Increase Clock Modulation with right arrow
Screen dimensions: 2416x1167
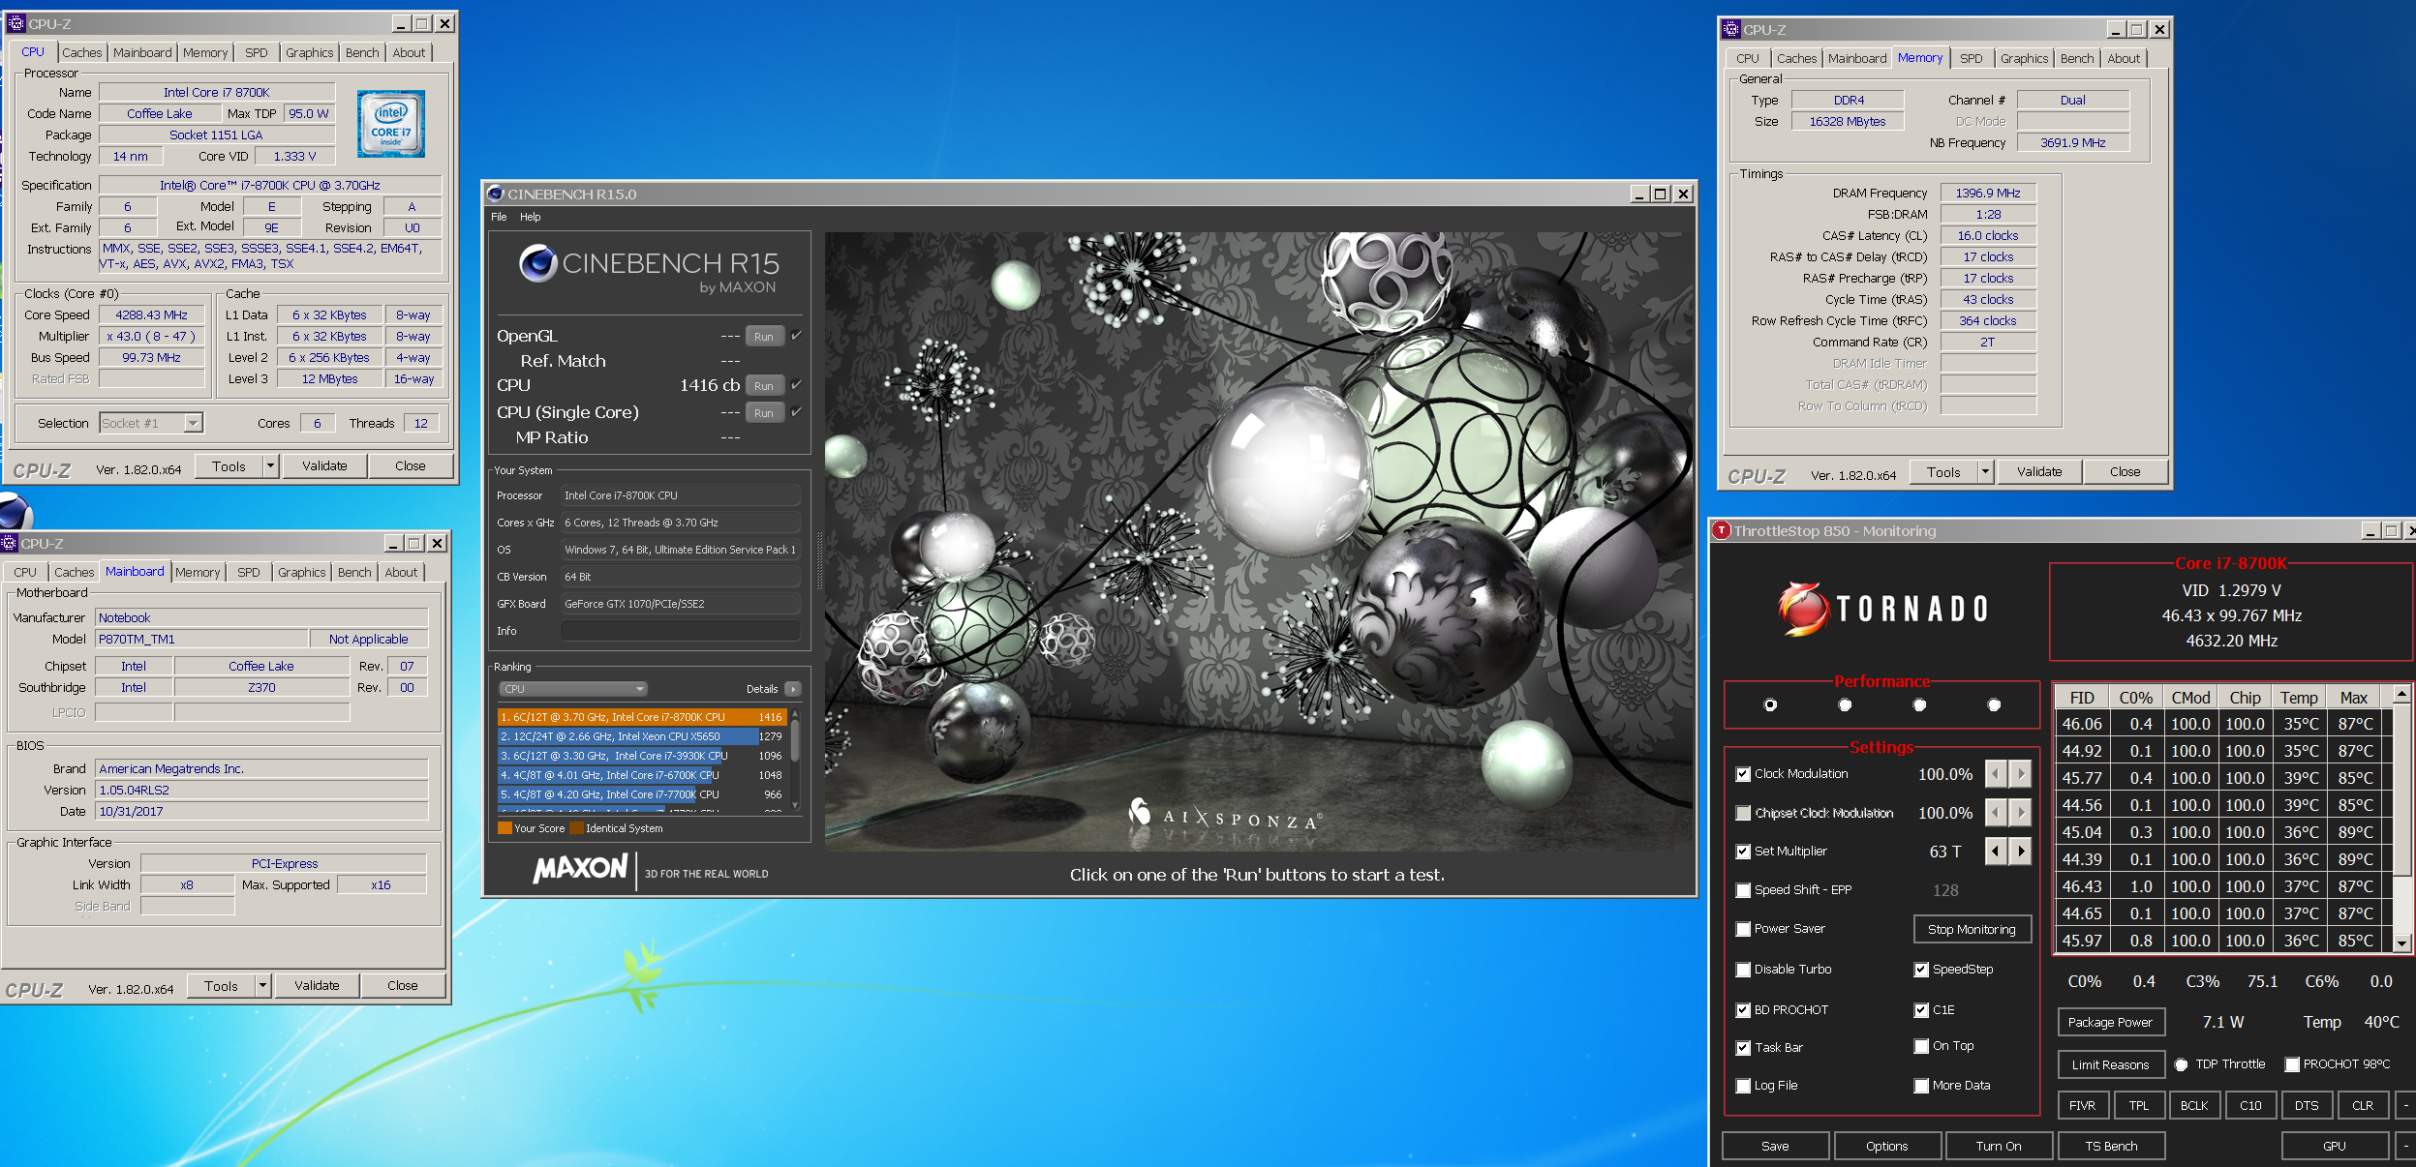coord(2021,774)
